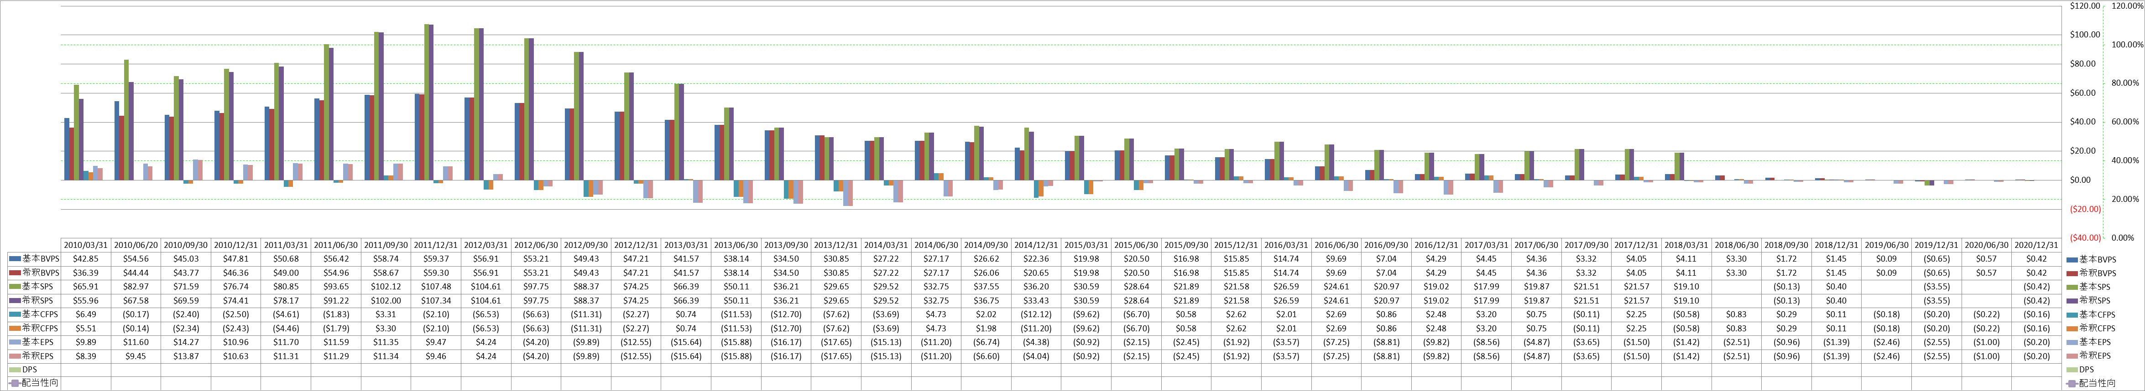Image resolution: width=2145 pixels, height=391 pixels.
Task: Click the $13.87 cell
Action: pos(186,356)
